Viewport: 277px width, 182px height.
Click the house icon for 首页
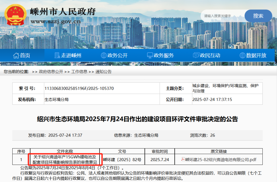point(16,55)
